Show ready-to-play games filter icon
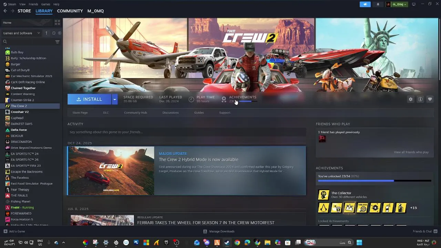The width and height of the screenshot is (441, 248). (x=60, y=33)
